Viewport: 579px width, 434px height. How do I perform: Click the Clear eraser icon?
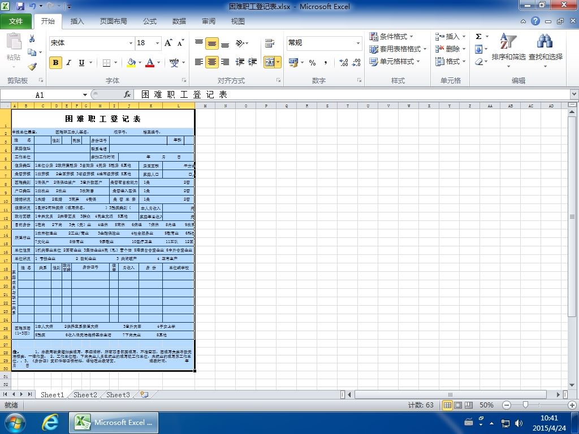[x=478, y=61]
